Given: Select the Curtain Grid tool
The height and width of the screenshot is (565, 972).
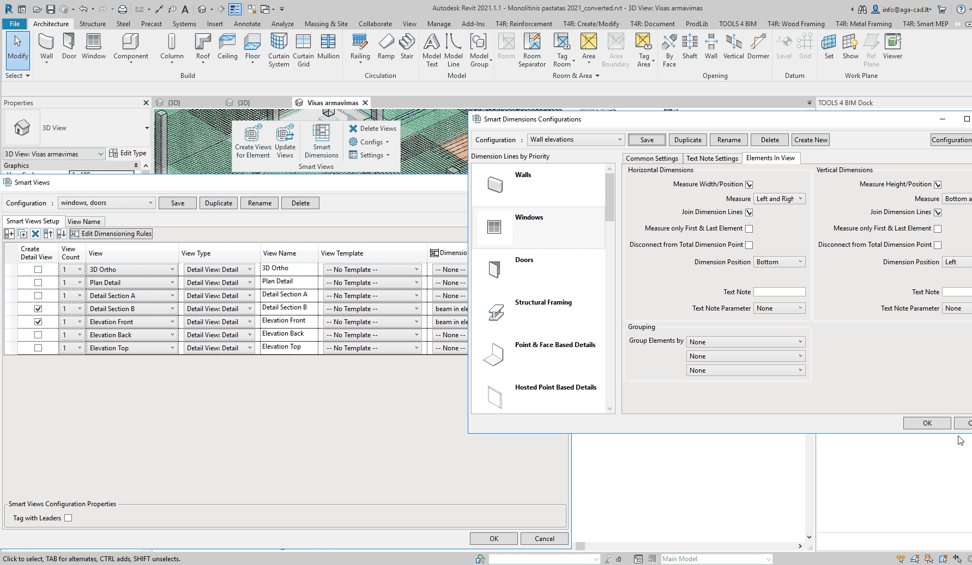Looking at the screenshot, I should pos(303,50).
